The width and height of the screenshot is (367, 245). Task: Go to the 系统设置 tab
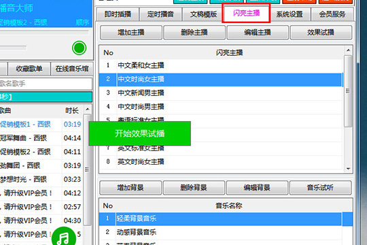coord(290,14)
